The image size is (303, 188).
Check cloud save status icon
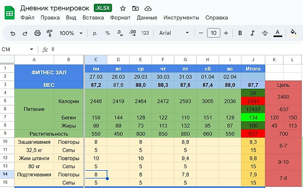coord(148,8)
